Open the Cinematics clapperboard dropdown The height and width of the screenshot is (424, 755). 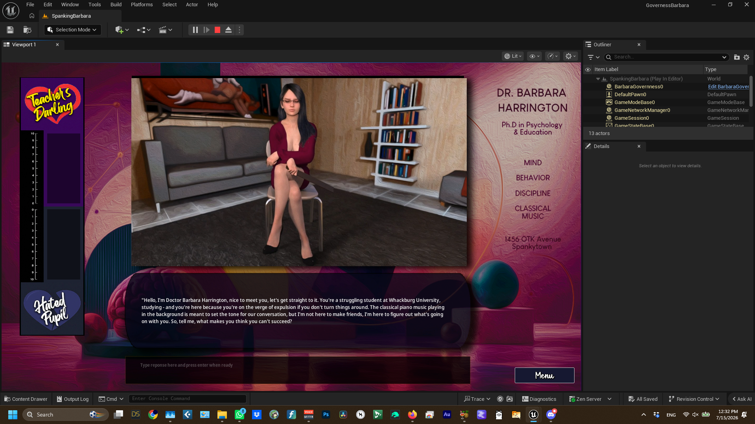pos(165,30)
